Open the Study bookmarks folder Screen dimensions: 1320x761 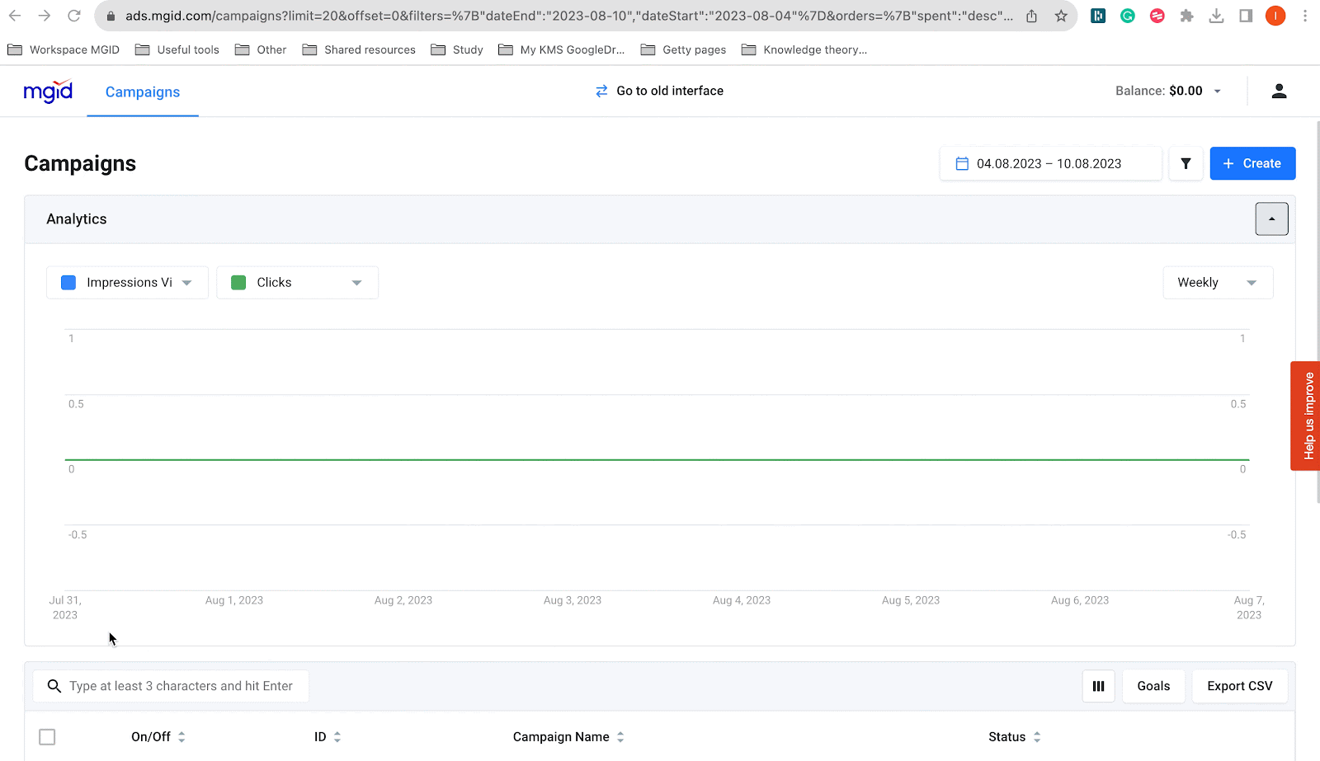point(456,49)
